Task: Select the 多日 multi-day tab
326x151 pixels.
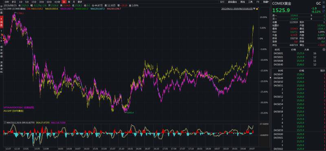Action: pyautogui.click(x=14, y=2)
